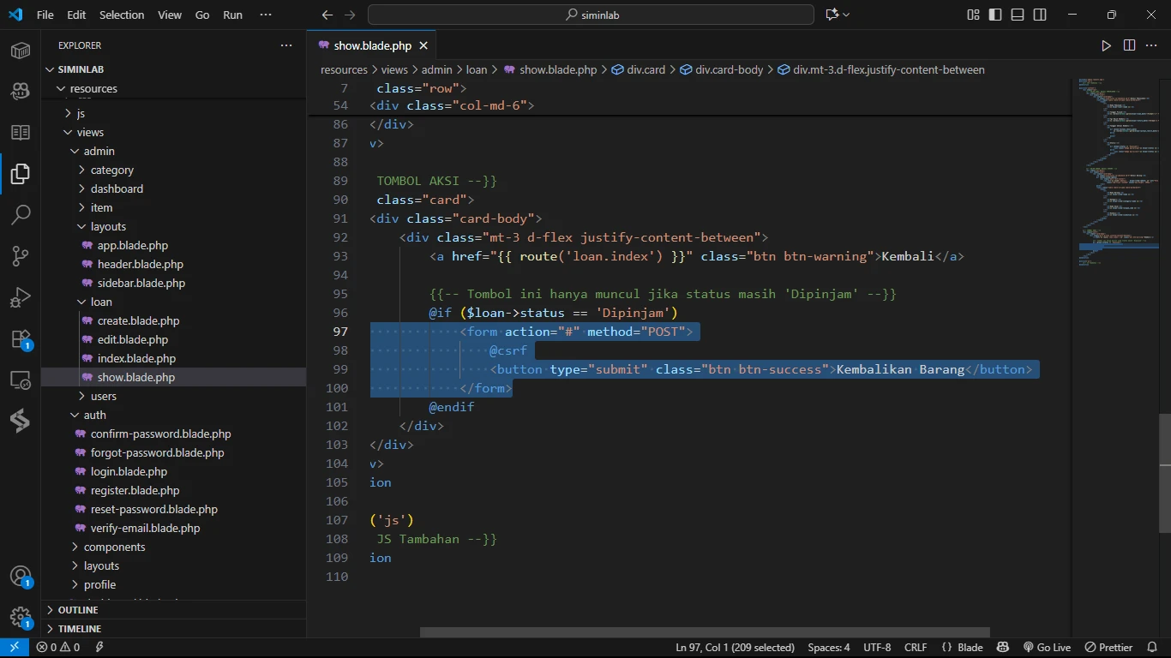This screenshot has height=658, width=1171.
Task: Click the siminlab search command box
Action: pos(591,15)
